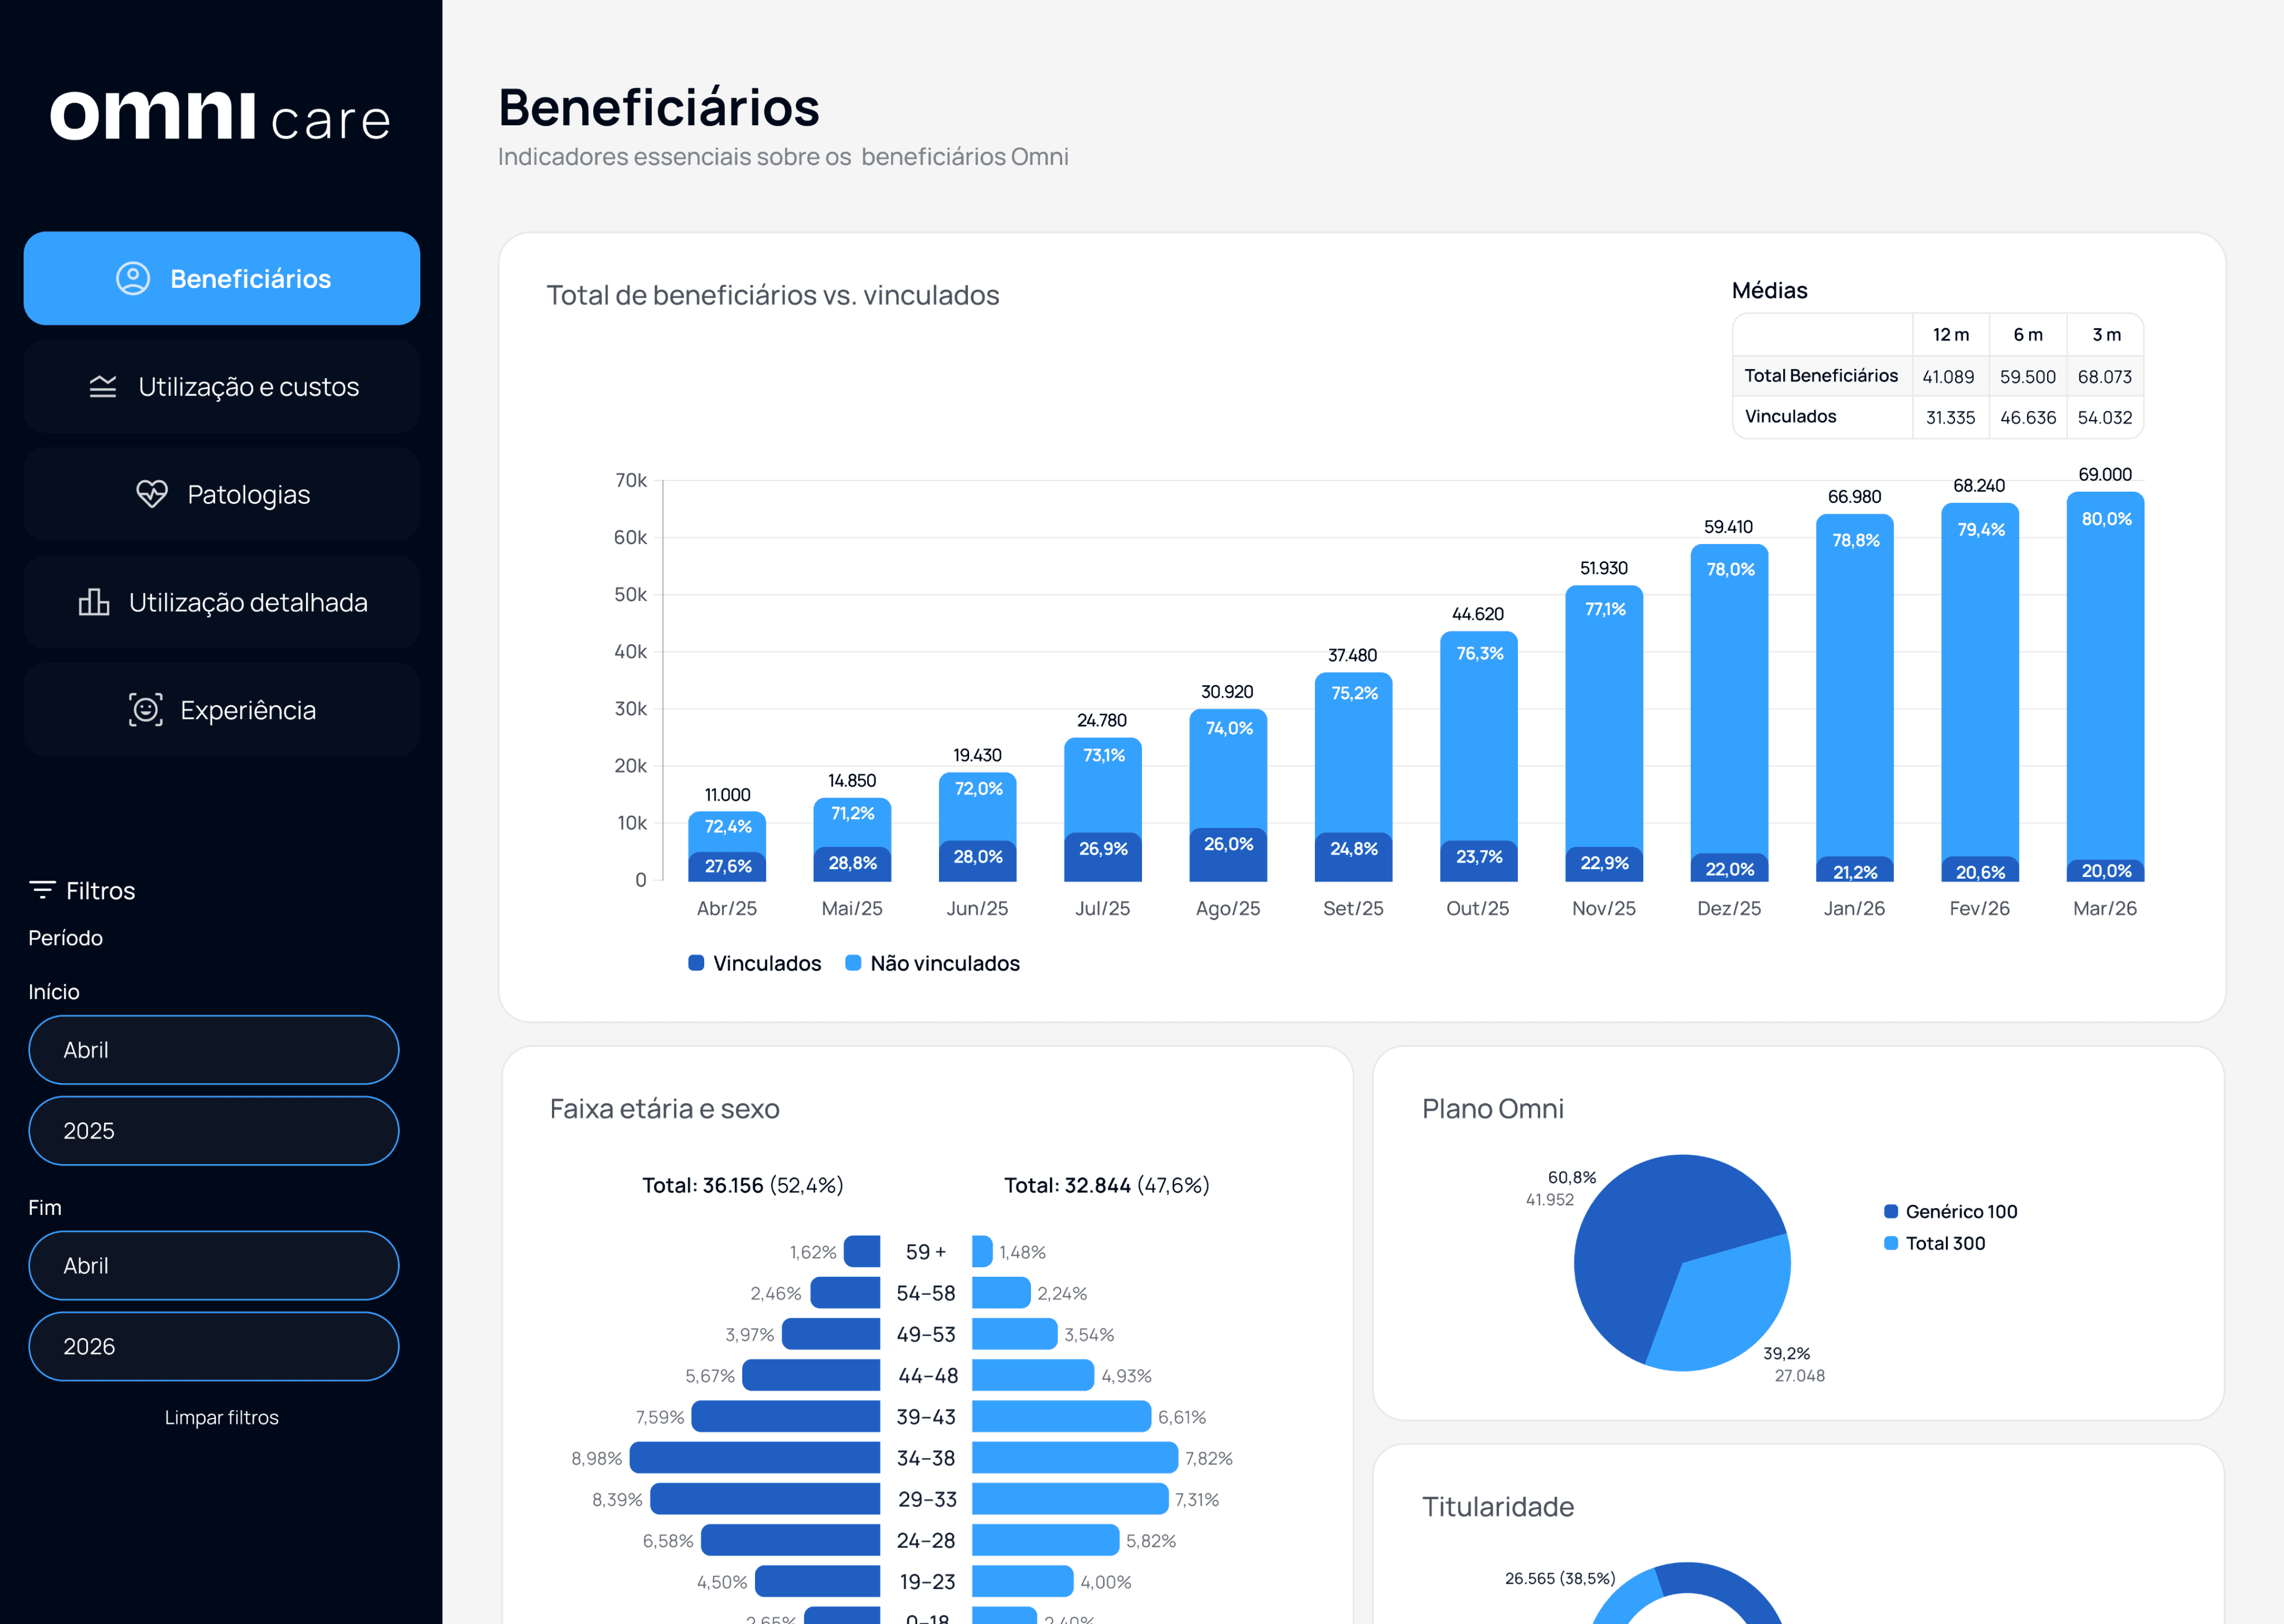Open the Início month dropdown showing Abril
The width and height of the screenshot is (2284, 1624).
(213, 1050)
